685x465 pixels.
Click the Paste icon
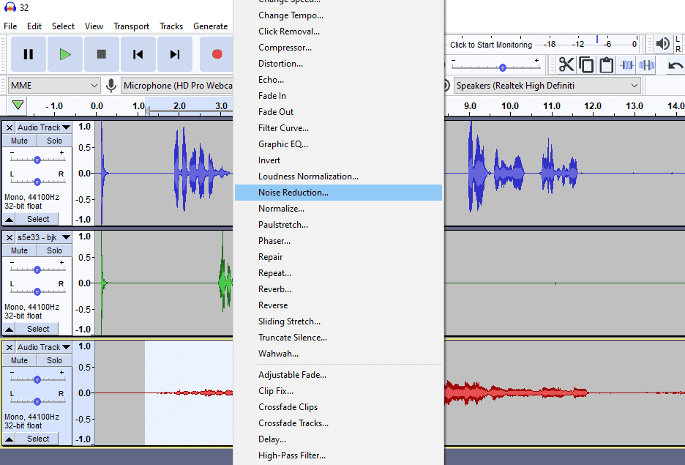click(x=606, y=64)
